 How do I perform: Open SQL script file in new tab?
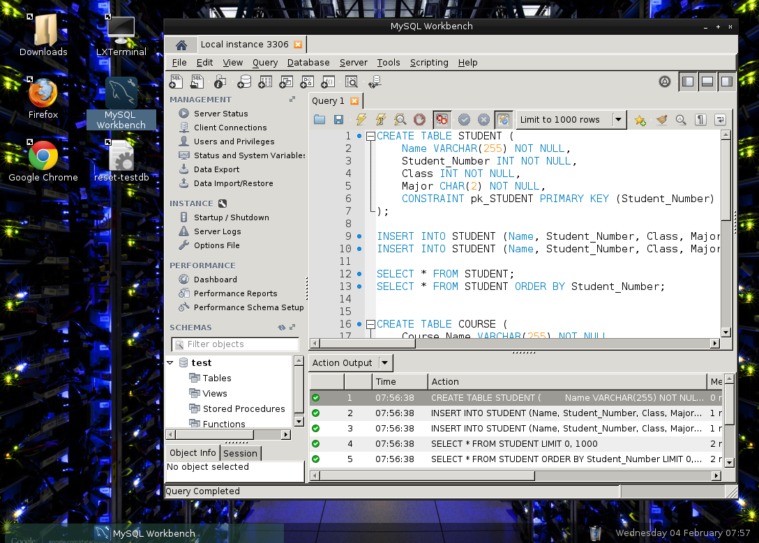click(197, 82)
